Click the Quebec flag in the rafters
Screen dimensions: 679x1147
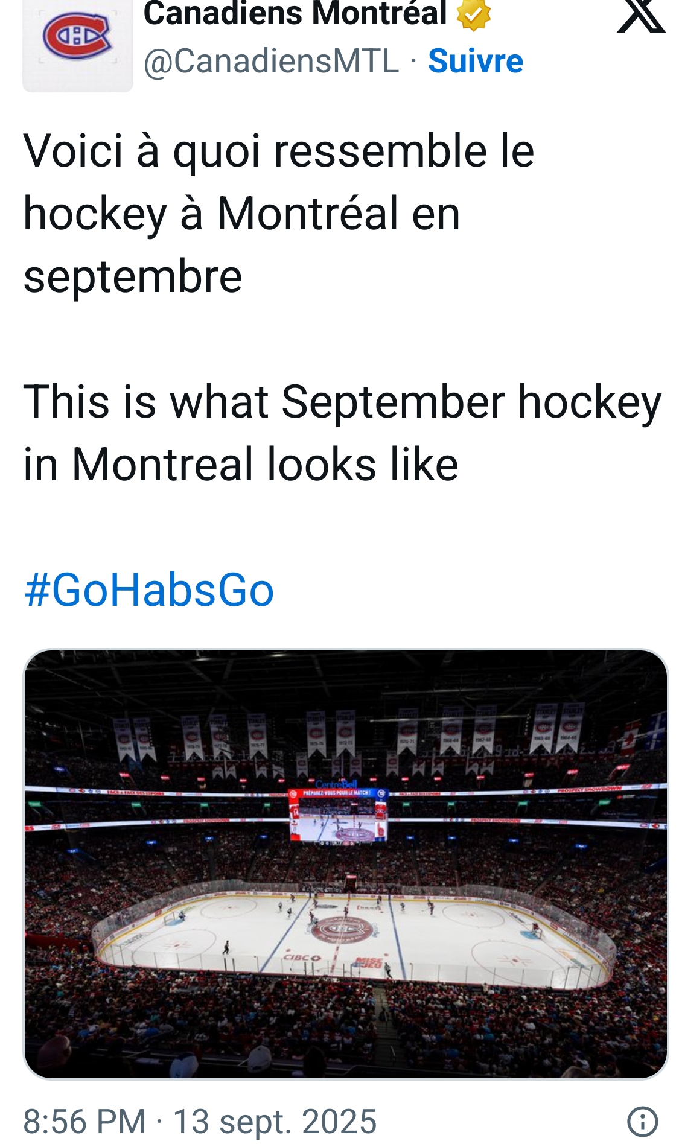point(656,732)
